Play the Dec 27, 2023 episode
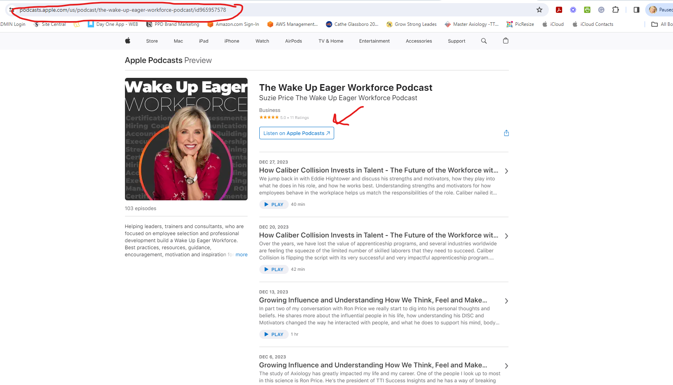 point(274,204)
